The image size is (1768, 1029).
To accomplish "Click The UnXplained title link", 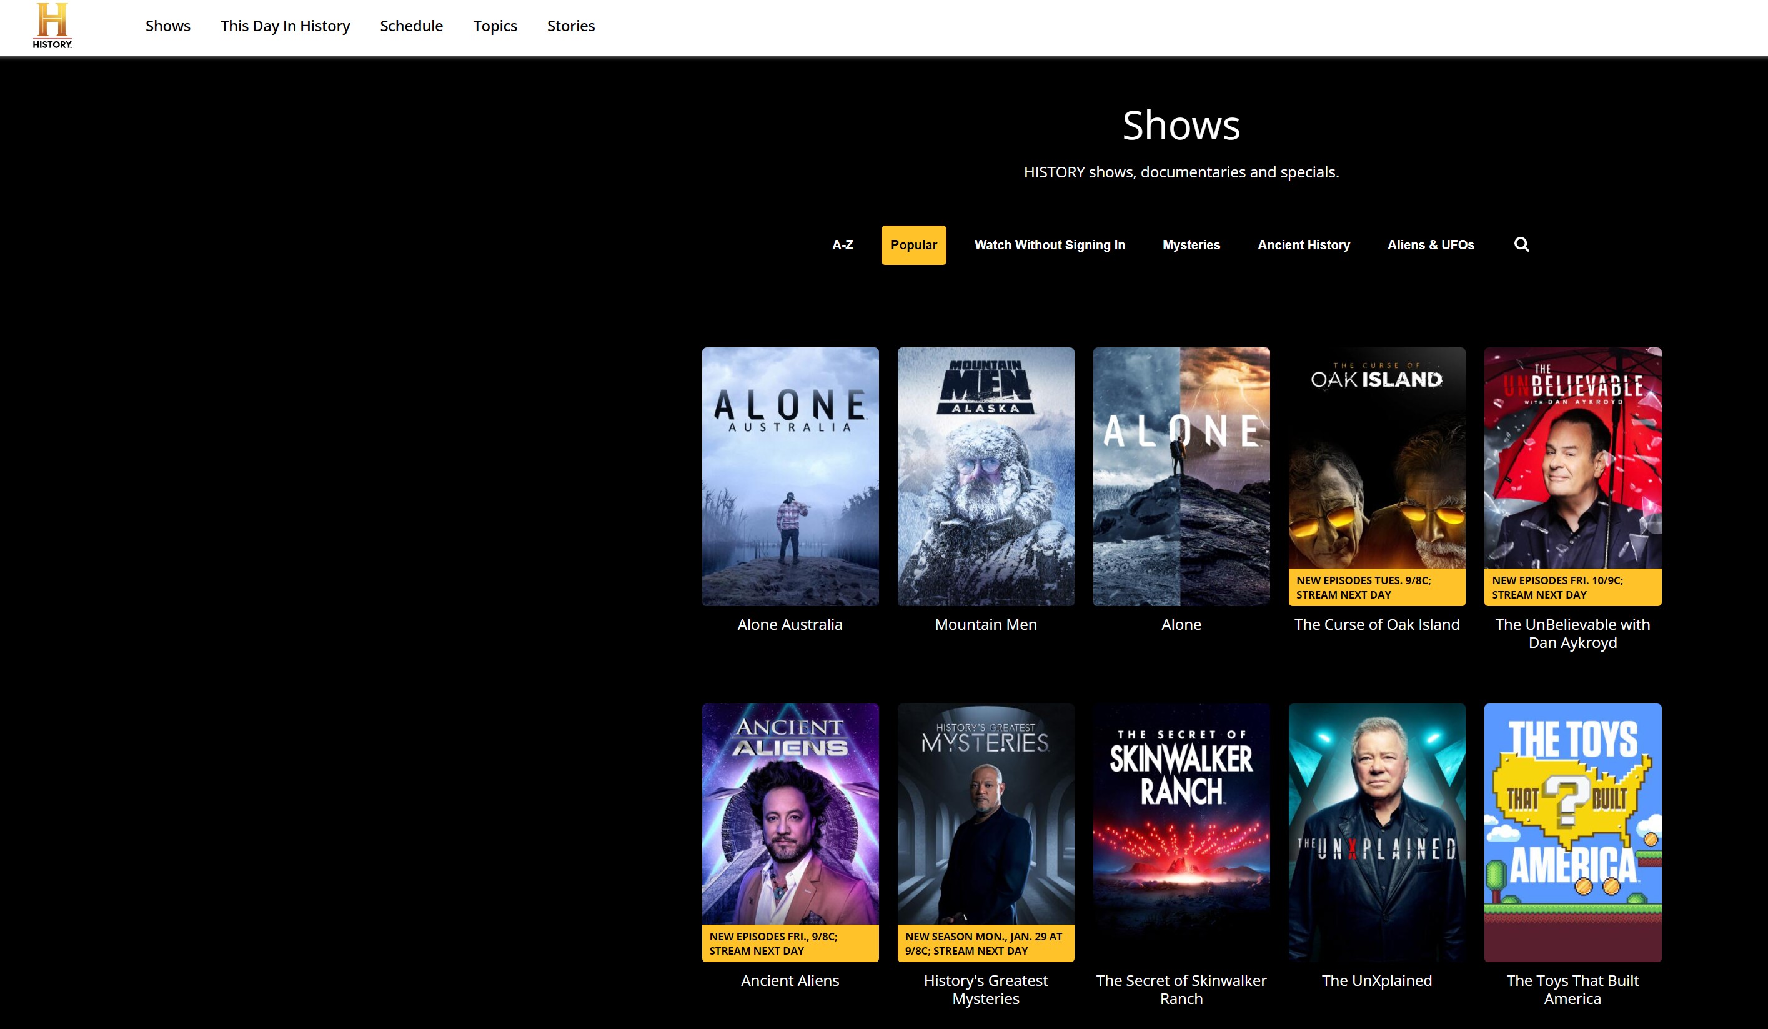I will pos(1376,981).
